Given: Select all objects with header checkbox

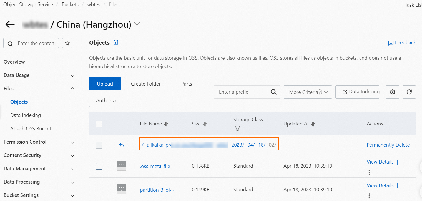Looking at the screenshot, I should [x=99, y=124].
